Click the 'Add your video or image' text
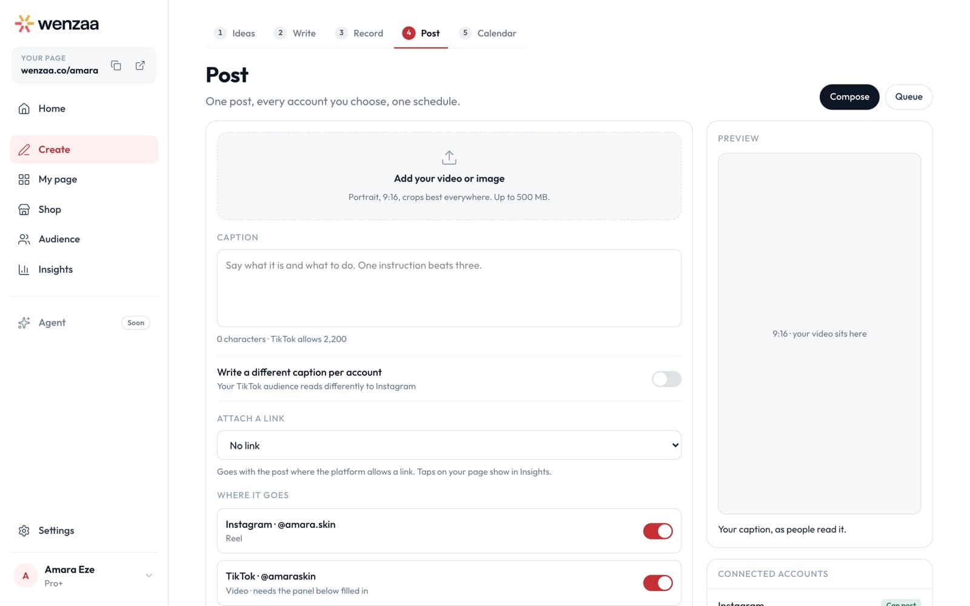 [449, 179]
